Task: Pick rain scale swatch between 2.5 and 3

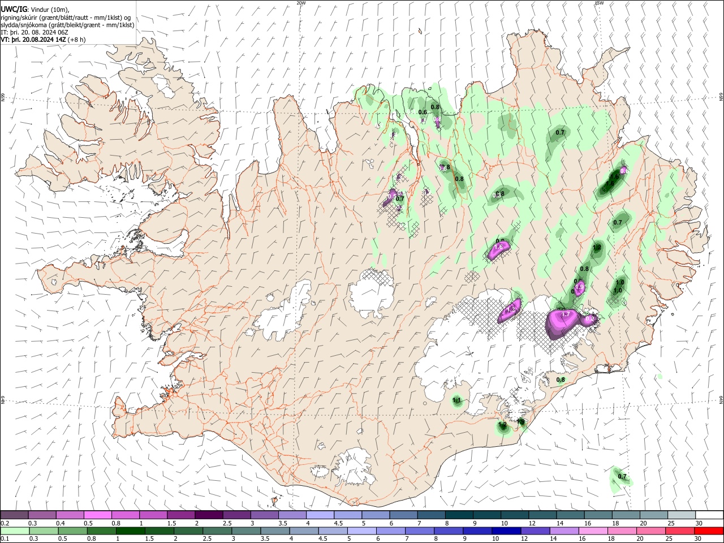Action: 217,531
